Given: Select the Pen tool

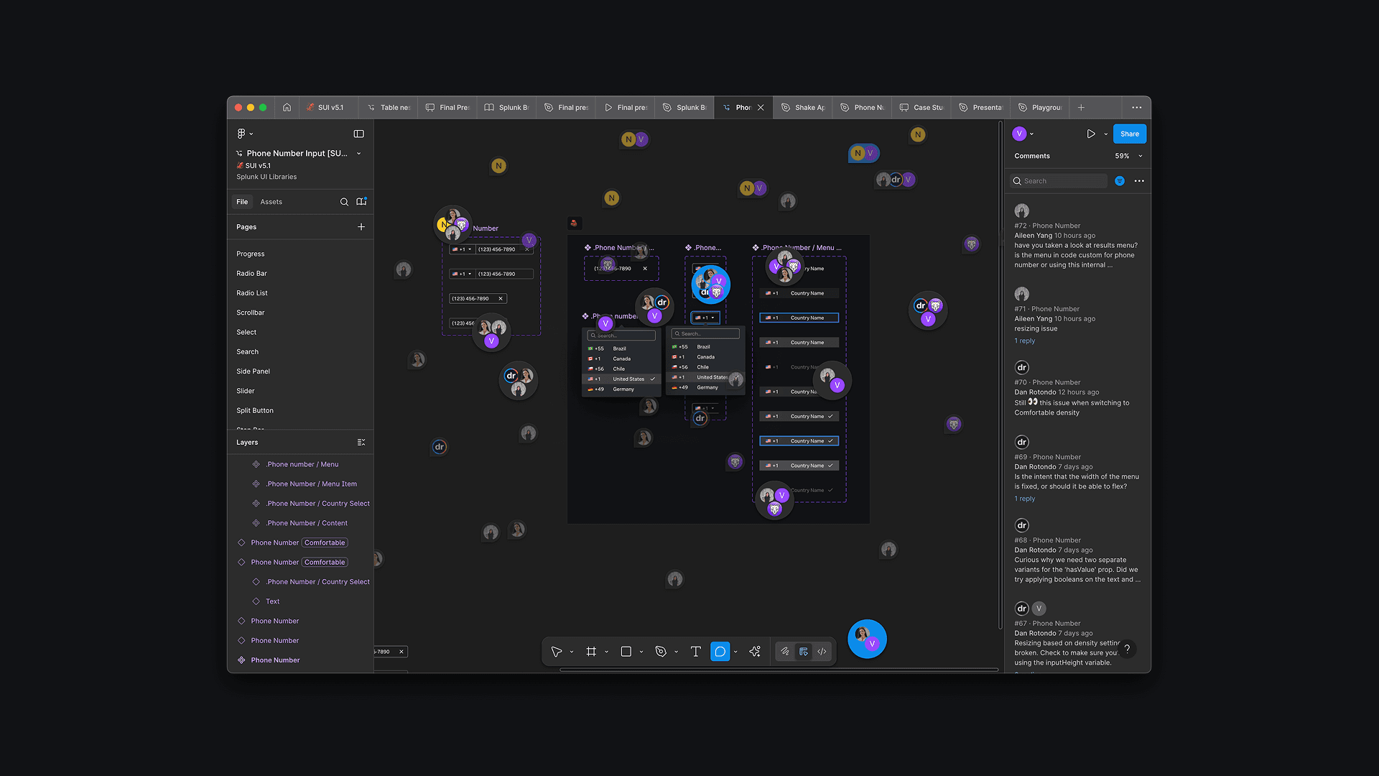Looking at the screenshot, I should click(661, 652).
